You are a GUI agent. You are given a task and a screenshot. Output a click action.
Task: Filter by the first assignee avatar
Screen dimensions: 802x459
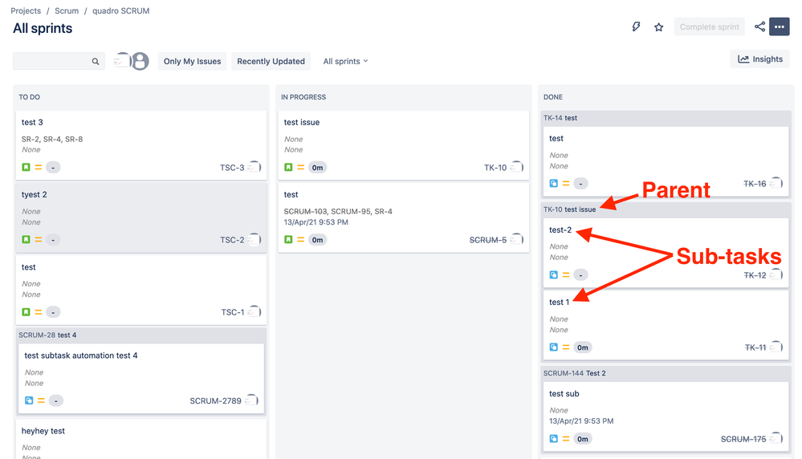click(122, 61)
